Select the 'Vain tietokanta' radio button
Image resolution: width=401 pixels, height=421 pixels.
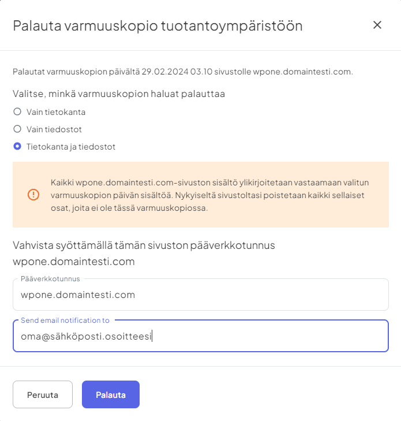[x=17, y=111]
